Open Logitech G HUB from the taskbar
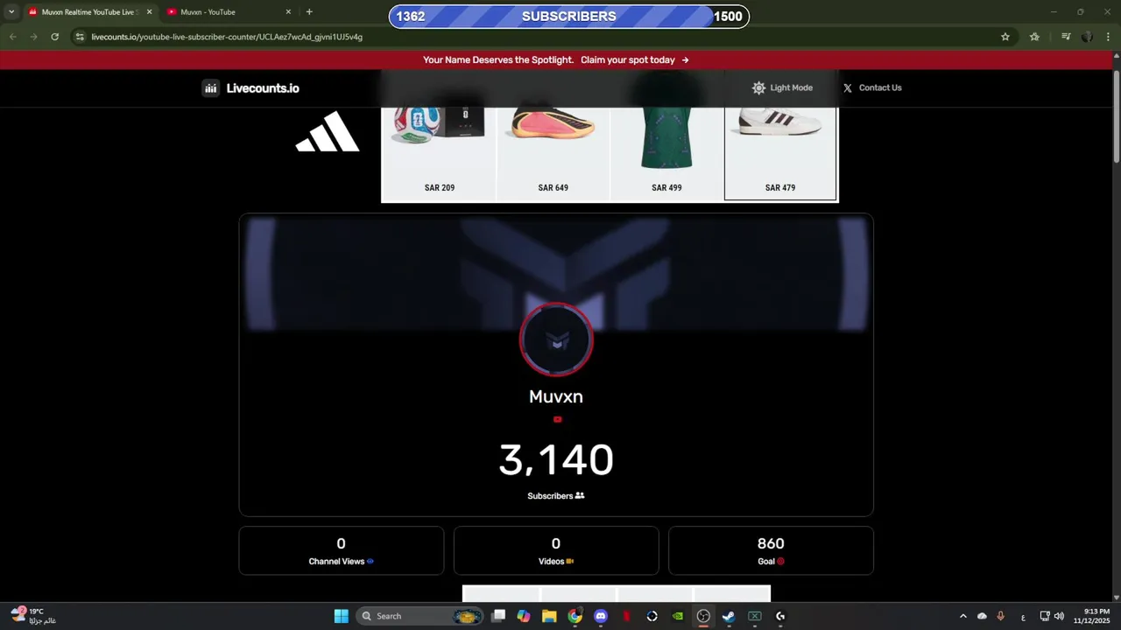Viewport: 1121px width, 630px height. click(780, 616)
